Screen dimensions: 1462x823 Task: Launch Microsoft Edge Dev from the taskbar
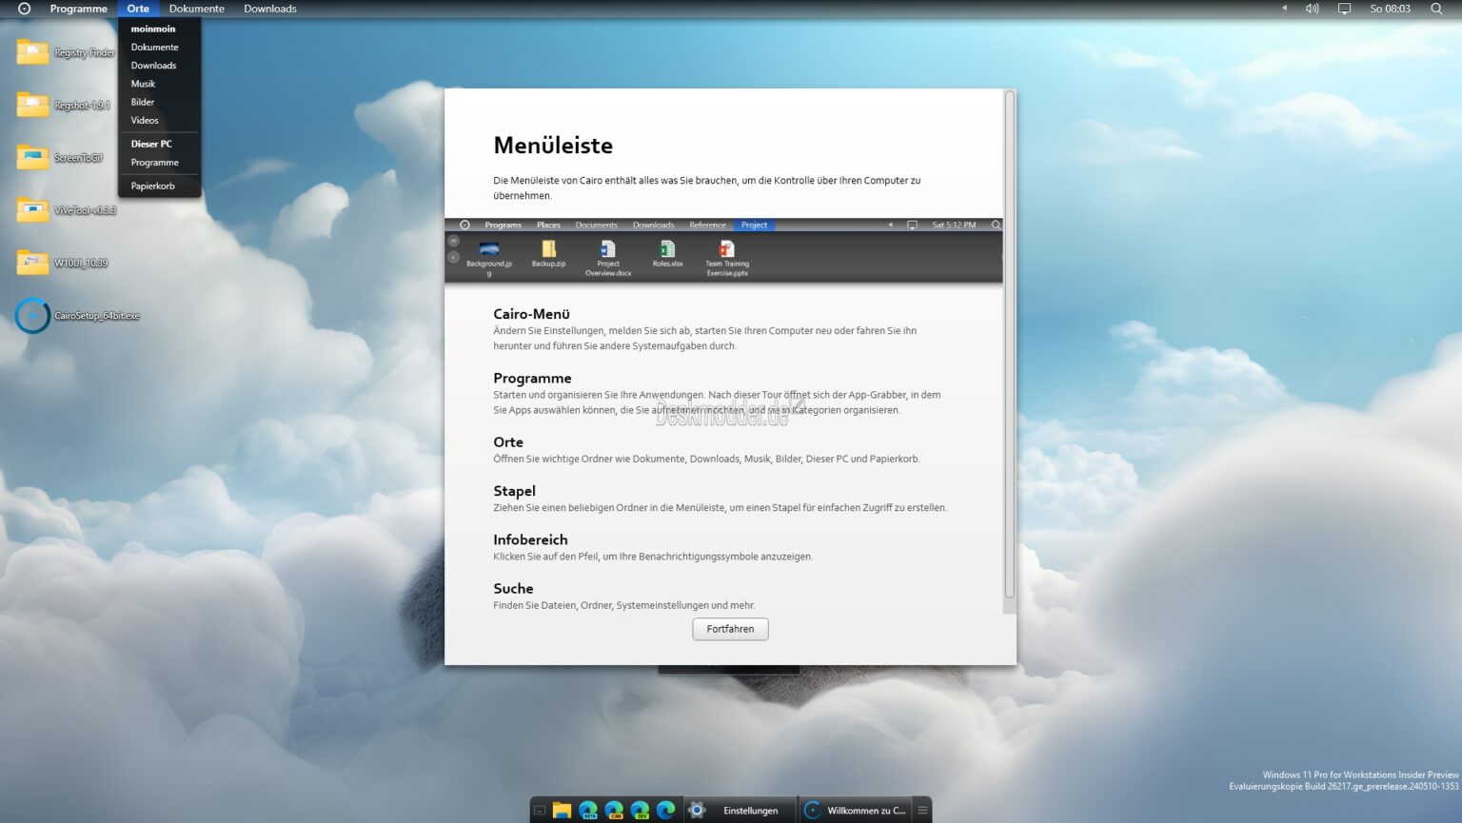point(640,810)
